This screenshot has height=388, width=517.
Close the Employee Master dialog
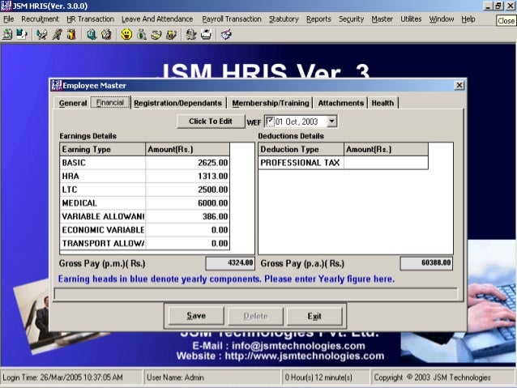pos(459,85)
